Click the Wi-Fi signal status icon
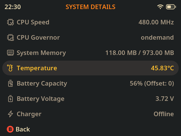Viewport: 181px width, 136px height. click(160, 7)
